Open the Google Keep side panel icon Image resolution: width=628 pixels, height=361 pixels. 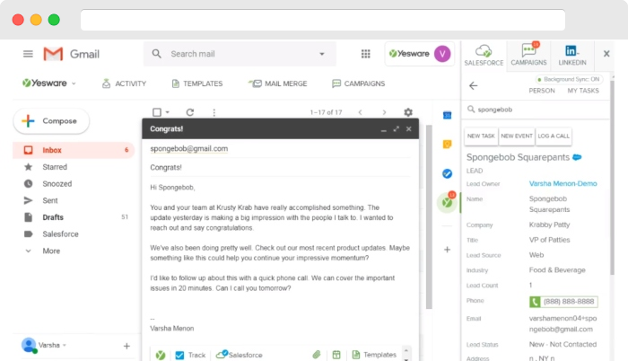(447, 145)
